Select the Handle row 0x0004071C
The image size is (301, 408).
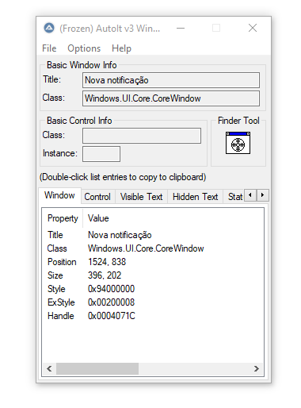click(x=153, y=316)
